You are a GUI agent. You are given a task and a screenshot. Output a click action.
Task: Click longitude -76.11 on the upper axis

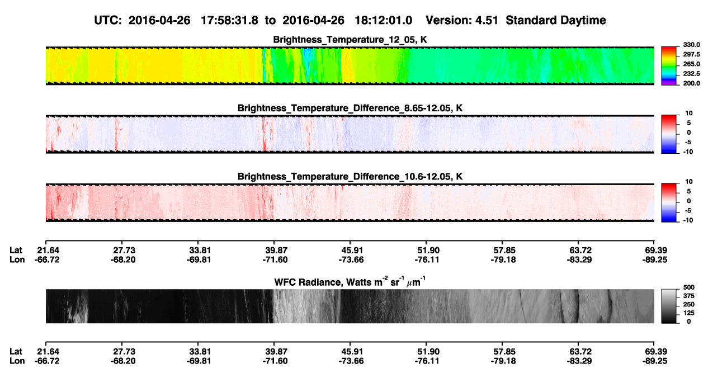tap(426, 259)
